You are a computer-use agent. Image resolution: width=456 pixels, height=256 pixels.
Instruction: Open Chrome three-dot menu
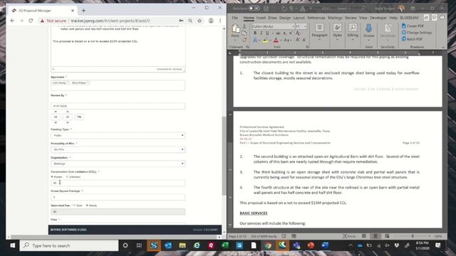(x=220, y=21)
